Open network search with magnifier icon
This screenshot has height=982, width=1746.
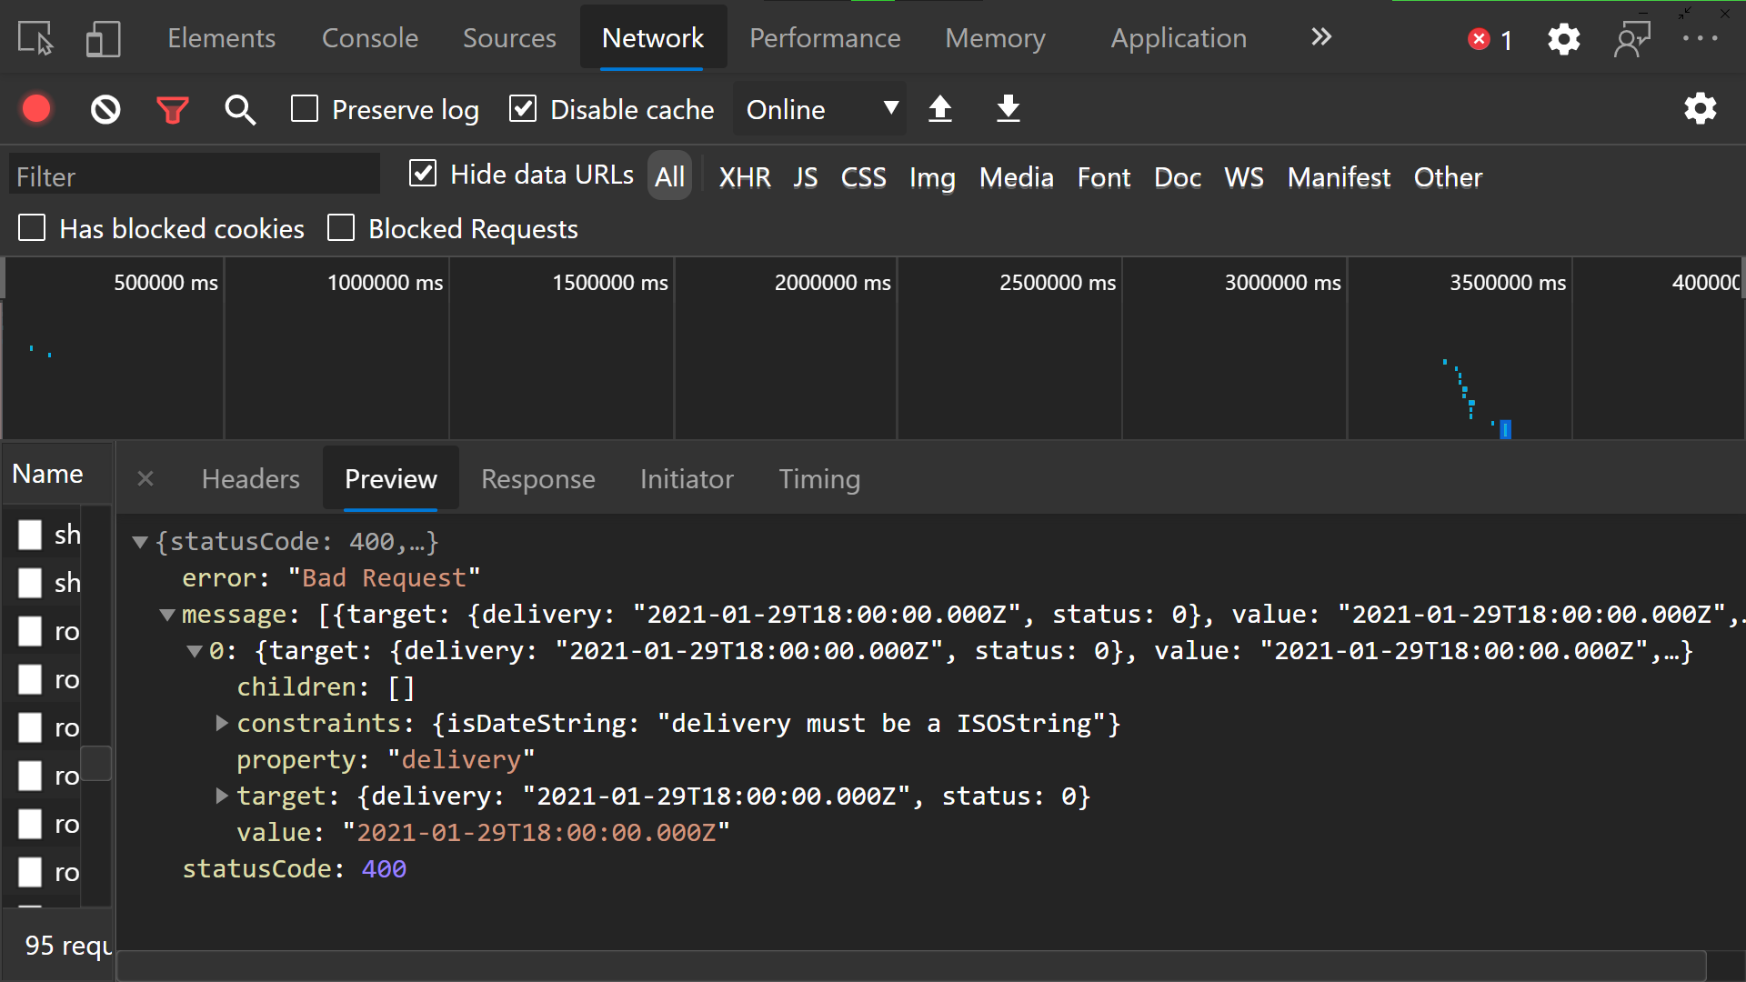tap(240, 110)
